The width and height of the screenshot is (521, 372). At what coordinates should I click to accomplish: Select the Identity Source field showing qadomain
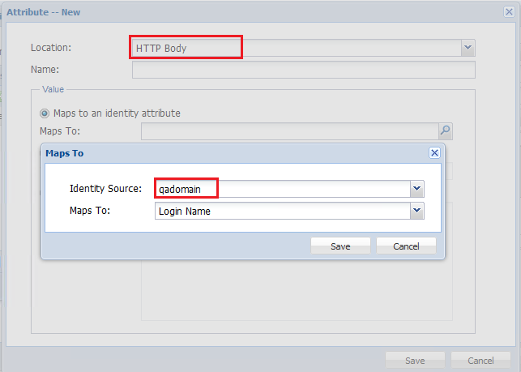point(283,189)
